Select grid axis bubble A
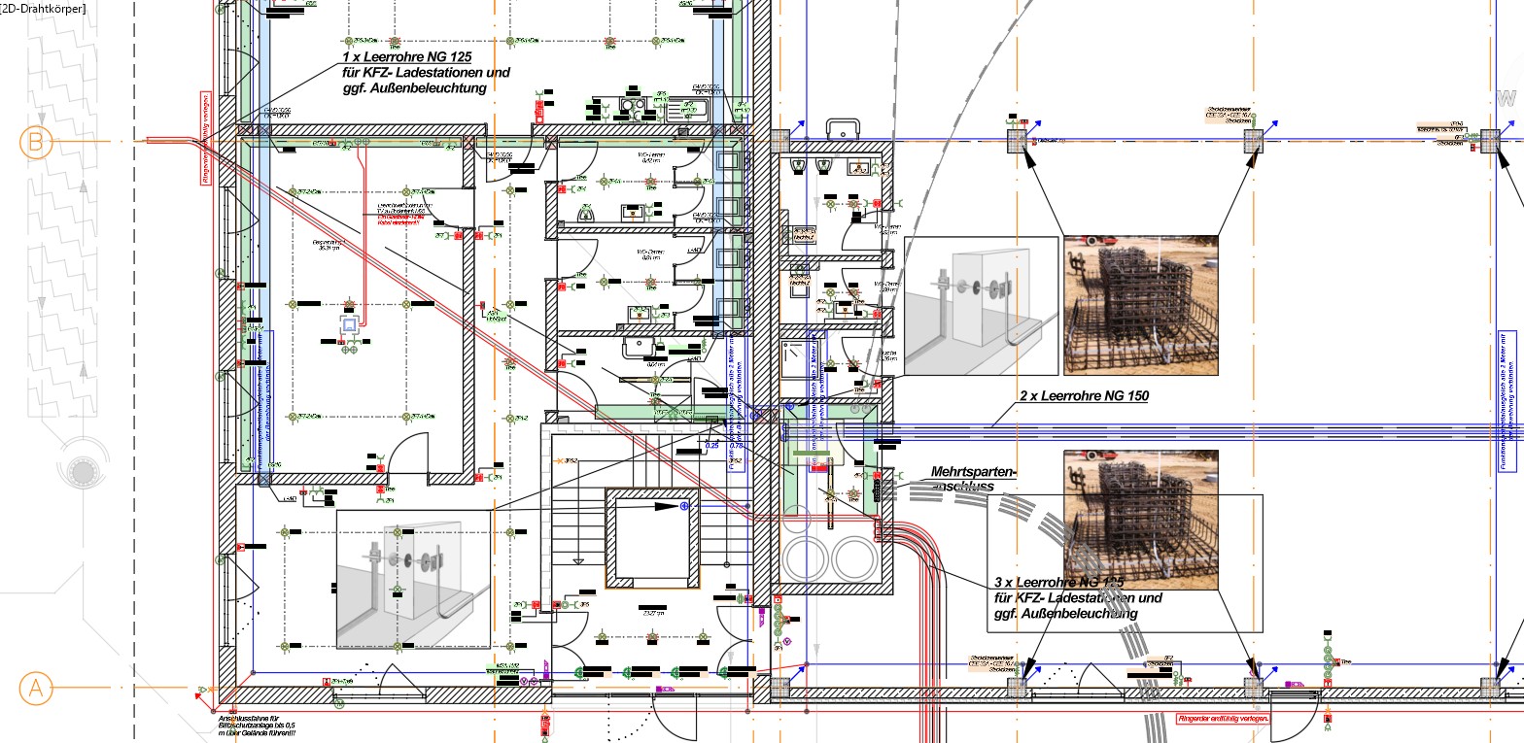The height and width of the screenshot is (743, 1524). (x=36, y=689)
